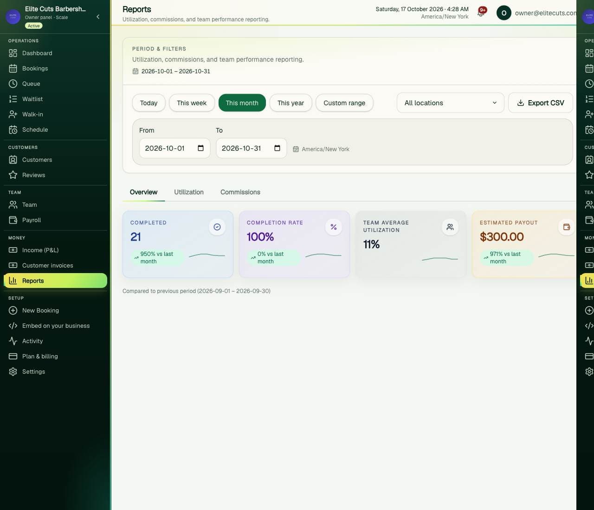Select the Custom range period filter

pos(344,103)
